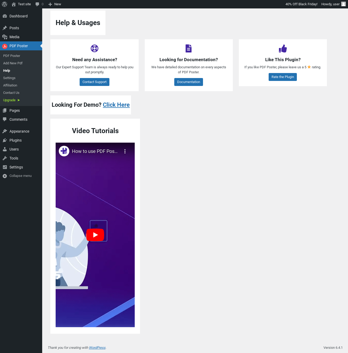This screenshot has height=353, width=348.
Task: Click the lifebuoy assistance icon
Action: pos(94,49)
